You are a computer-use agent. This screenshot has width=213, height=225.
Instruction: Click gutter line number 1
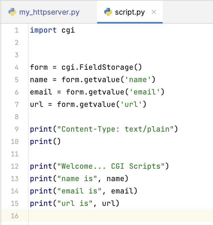[17, 30]
